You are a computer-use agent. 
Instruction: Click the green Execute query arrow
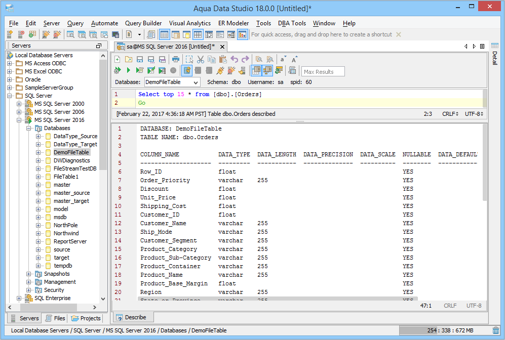point(128,70)
